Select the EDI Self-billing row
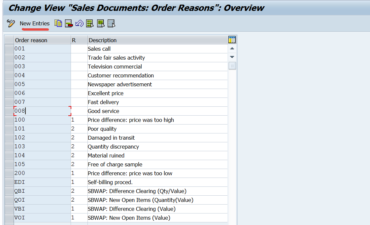The width and height of the screenshot is (370, 225). (9, 182)
